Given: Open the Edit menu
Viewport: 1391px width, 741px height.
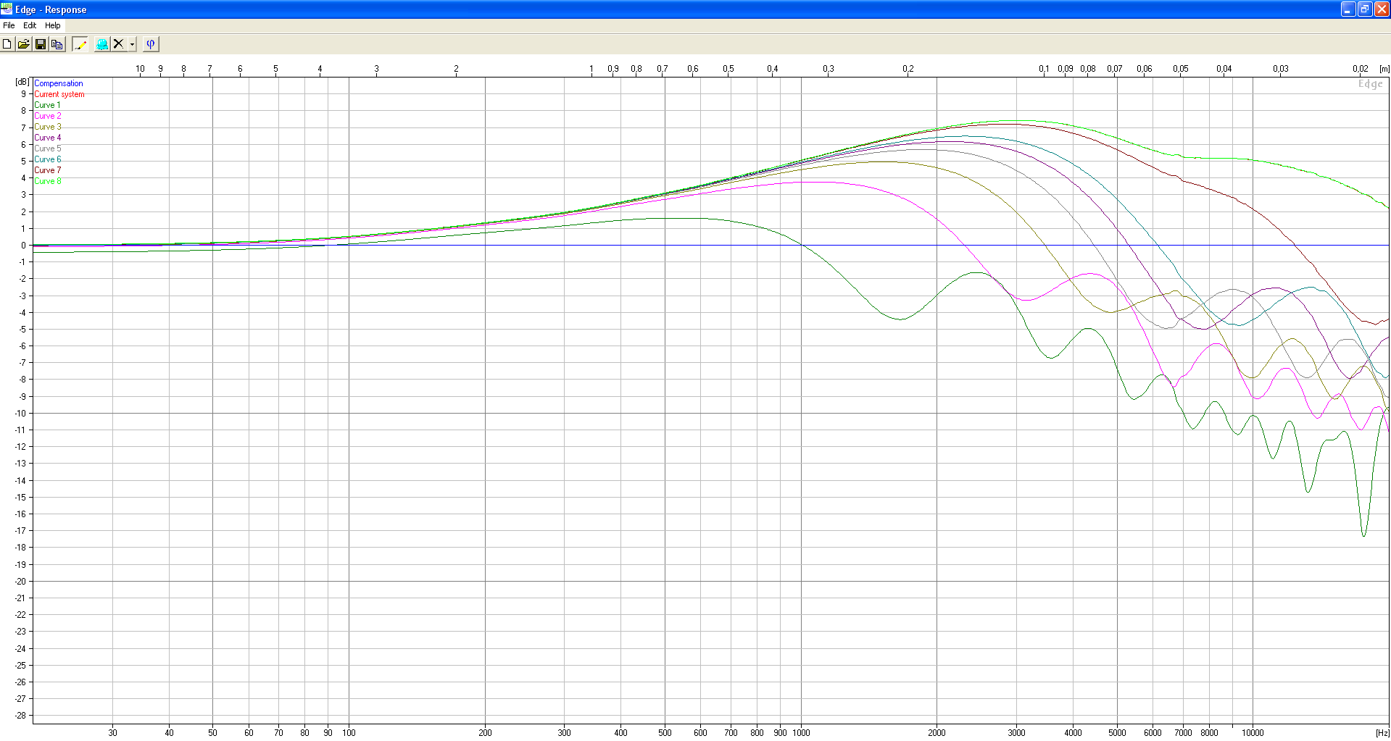Looking at the screenshot, I should pos(30,25).
